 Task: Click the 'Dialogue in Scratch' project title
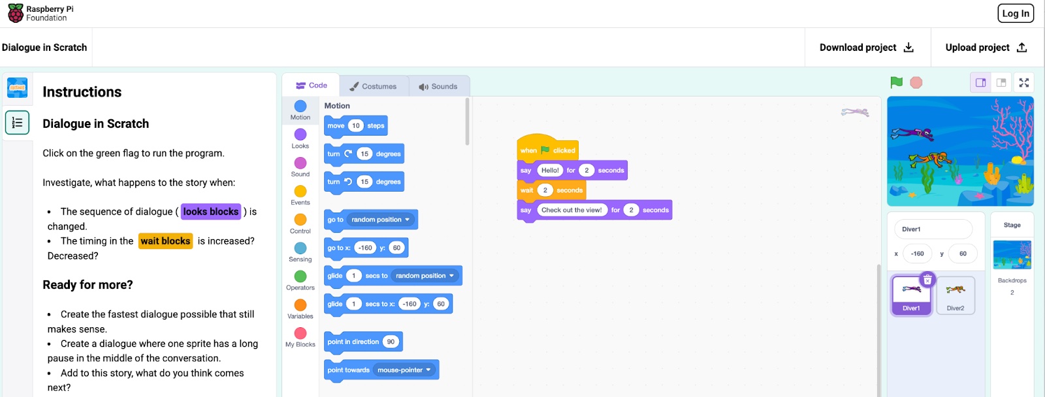click(x=44, y=48)
